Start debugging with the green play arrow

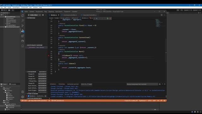pos(29,15)
